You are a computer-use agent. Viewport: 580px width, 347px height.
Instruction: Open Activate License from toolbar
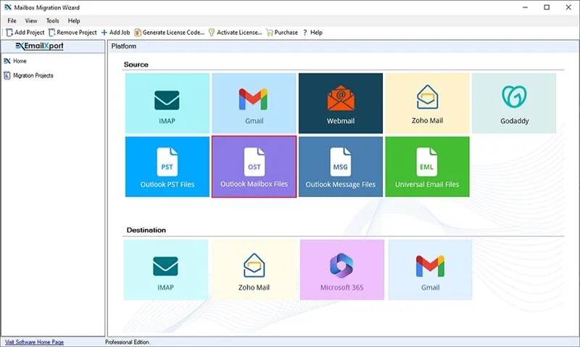235,33
